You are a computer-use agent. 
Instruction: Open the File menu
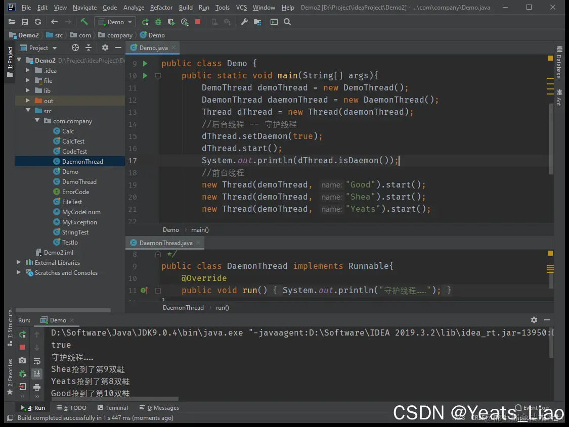coord(26,7)
